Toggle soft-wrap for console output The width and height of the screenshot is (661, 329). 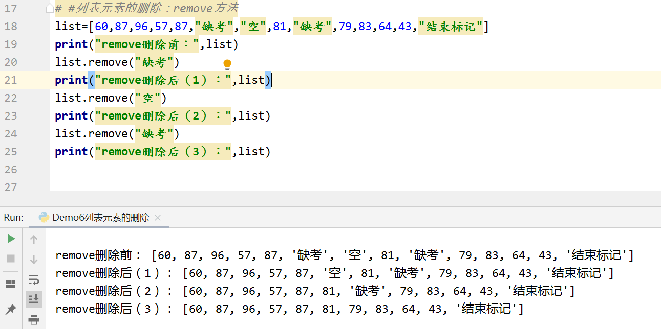click(34, 279)
